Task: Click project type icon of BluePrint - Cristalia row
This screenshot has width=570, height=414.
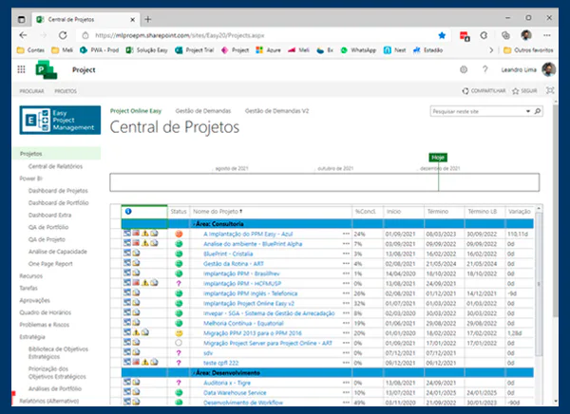Action: [x=127, y=253]
